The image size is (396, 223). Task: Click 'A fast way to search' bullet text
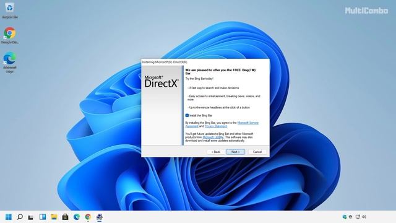tap(213, 88)
